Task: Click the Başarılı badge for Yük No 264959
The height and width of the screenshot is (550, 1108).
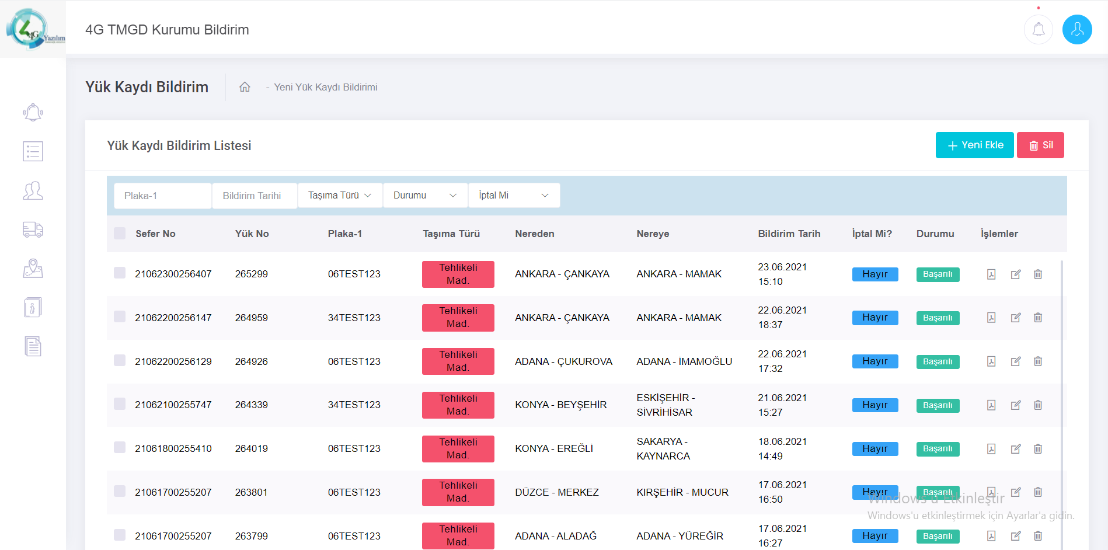Action: [938, 318]
